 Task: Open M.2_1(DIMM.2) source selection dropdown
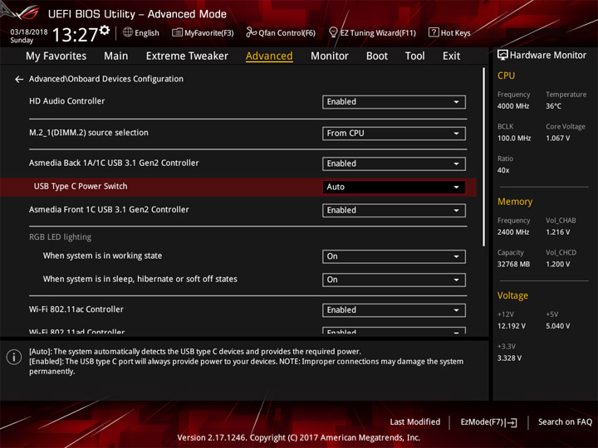(x=394, y=134)
